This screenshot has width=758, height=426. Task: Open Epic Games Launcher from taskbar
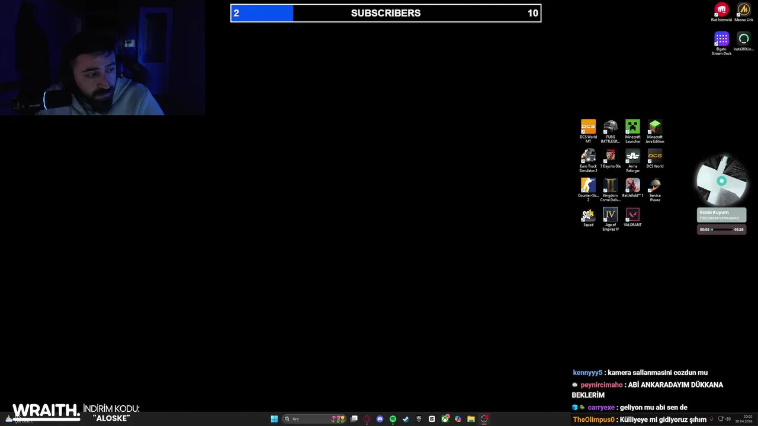coord(419,419)
